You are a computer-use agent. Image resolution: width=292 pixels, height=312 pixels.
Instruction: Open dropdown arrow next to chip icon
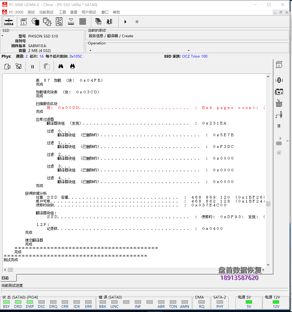[287, 141]
